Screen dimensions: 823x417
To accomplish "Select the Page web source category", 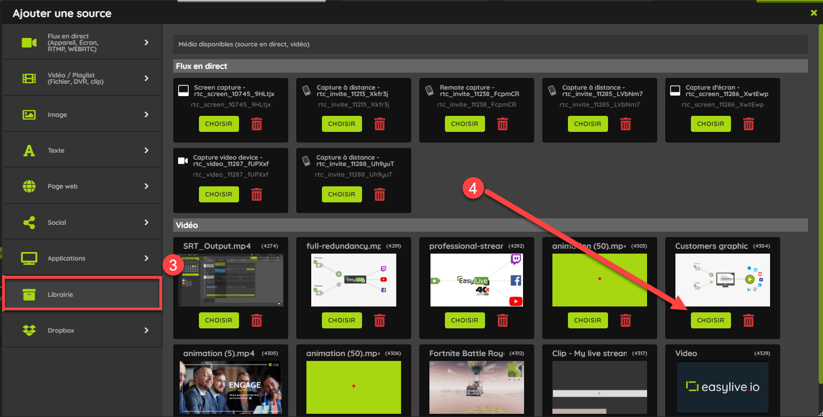I will pyautogui.click(x=82, y=186).
